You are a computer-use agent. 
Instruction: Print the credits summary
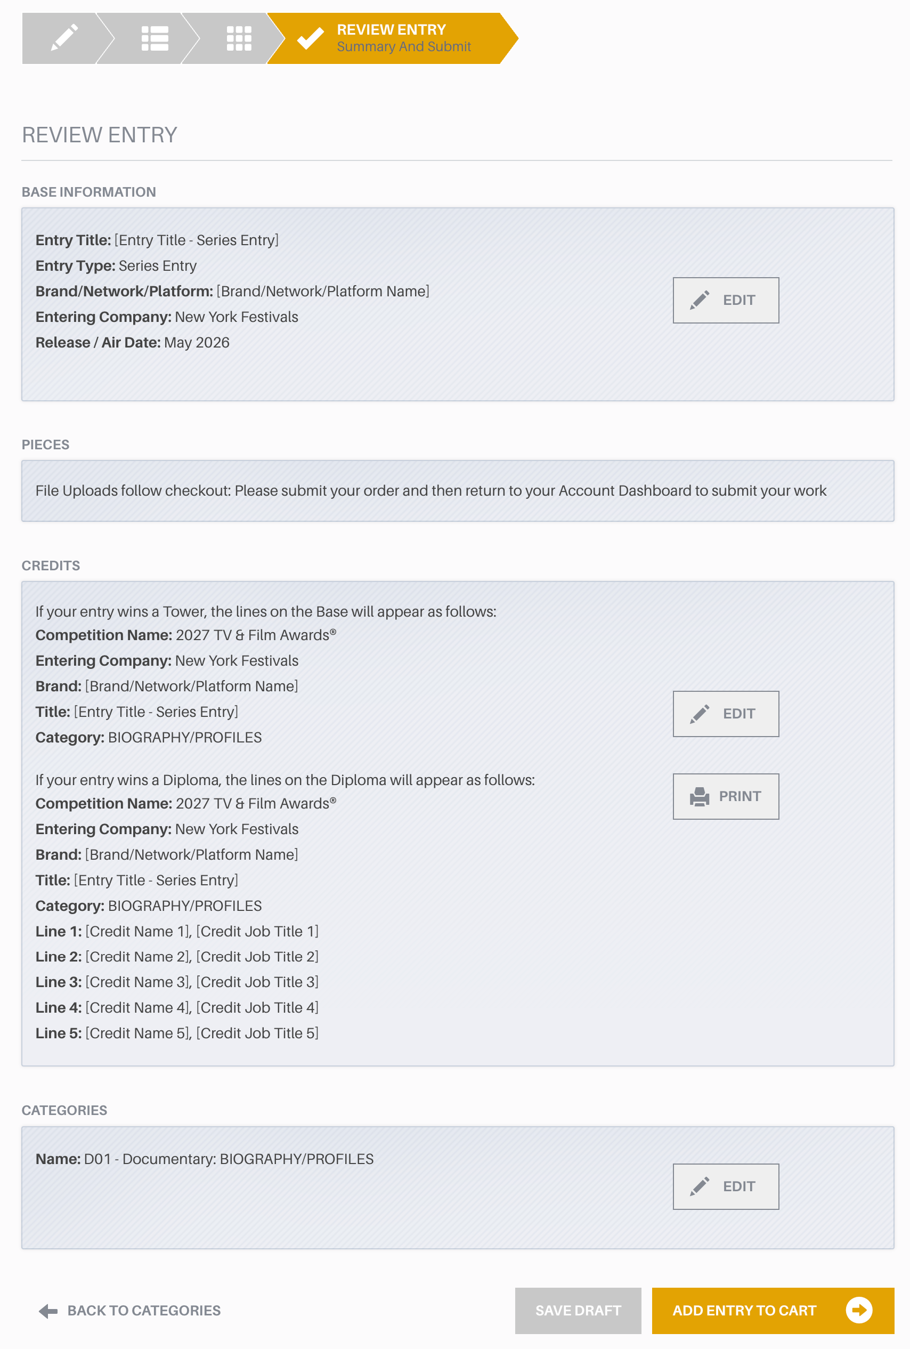click(x=726, y=796)
